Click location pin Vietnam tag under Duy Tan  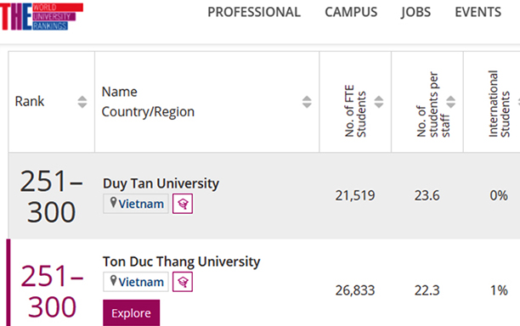(136, 204)
